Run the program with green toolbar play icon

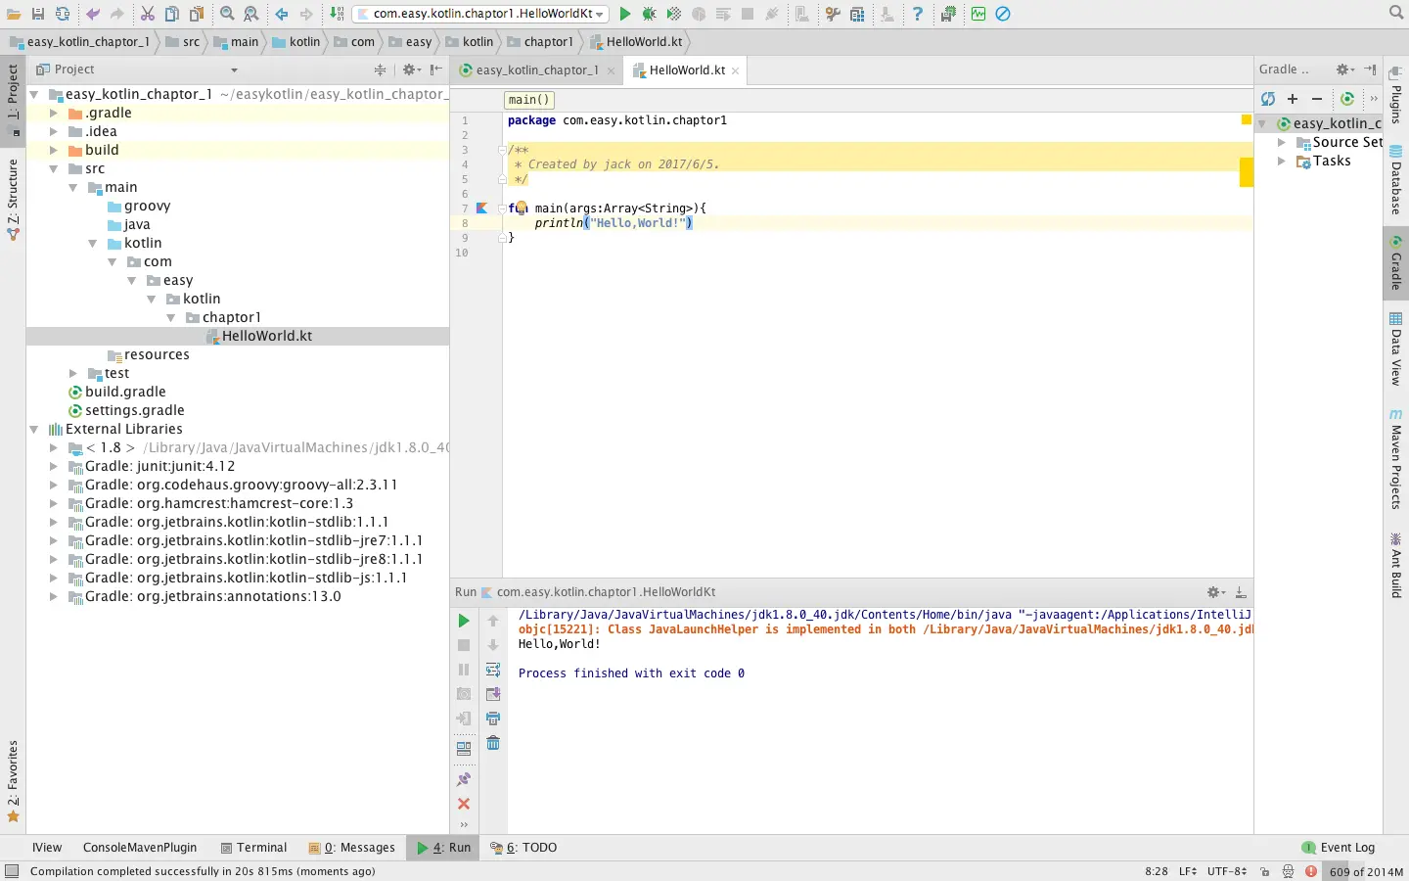[625, 14]
